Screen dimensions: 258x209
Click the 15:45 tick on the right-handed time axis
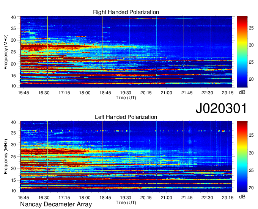(x=24, y=93)
